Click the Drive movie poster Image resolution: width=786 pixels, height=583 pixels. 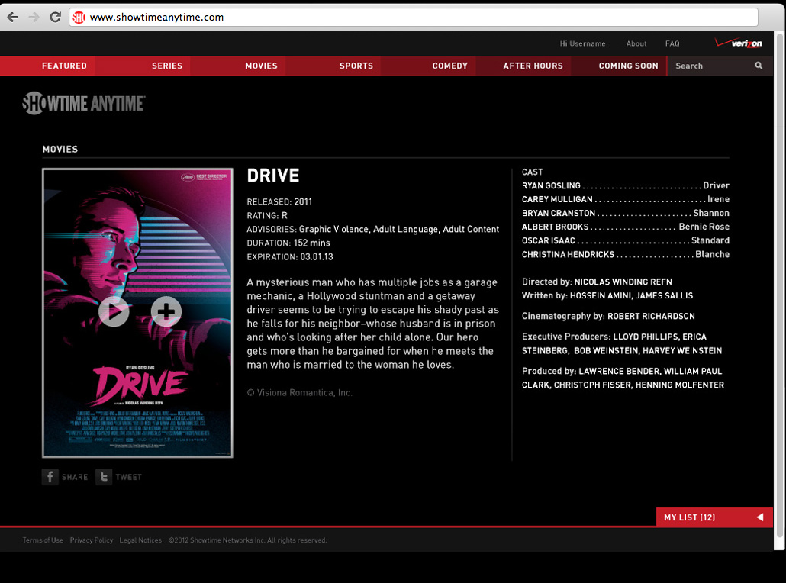(137, 313)
